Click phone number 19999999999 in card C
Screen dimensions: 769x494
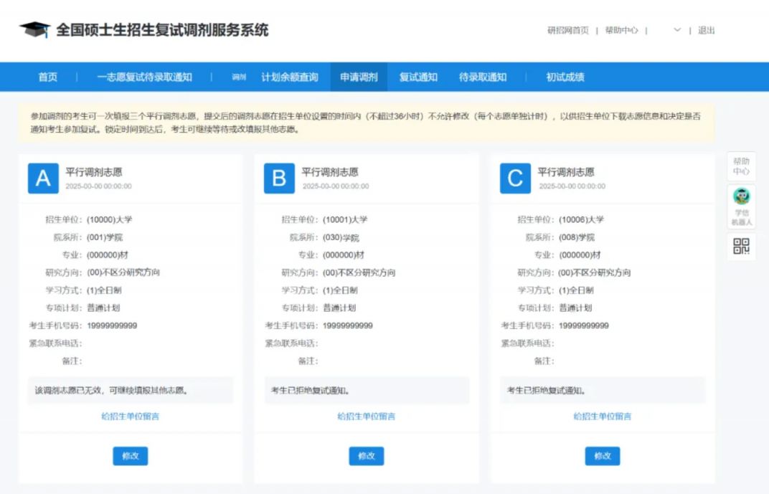(x=584, y=326)
